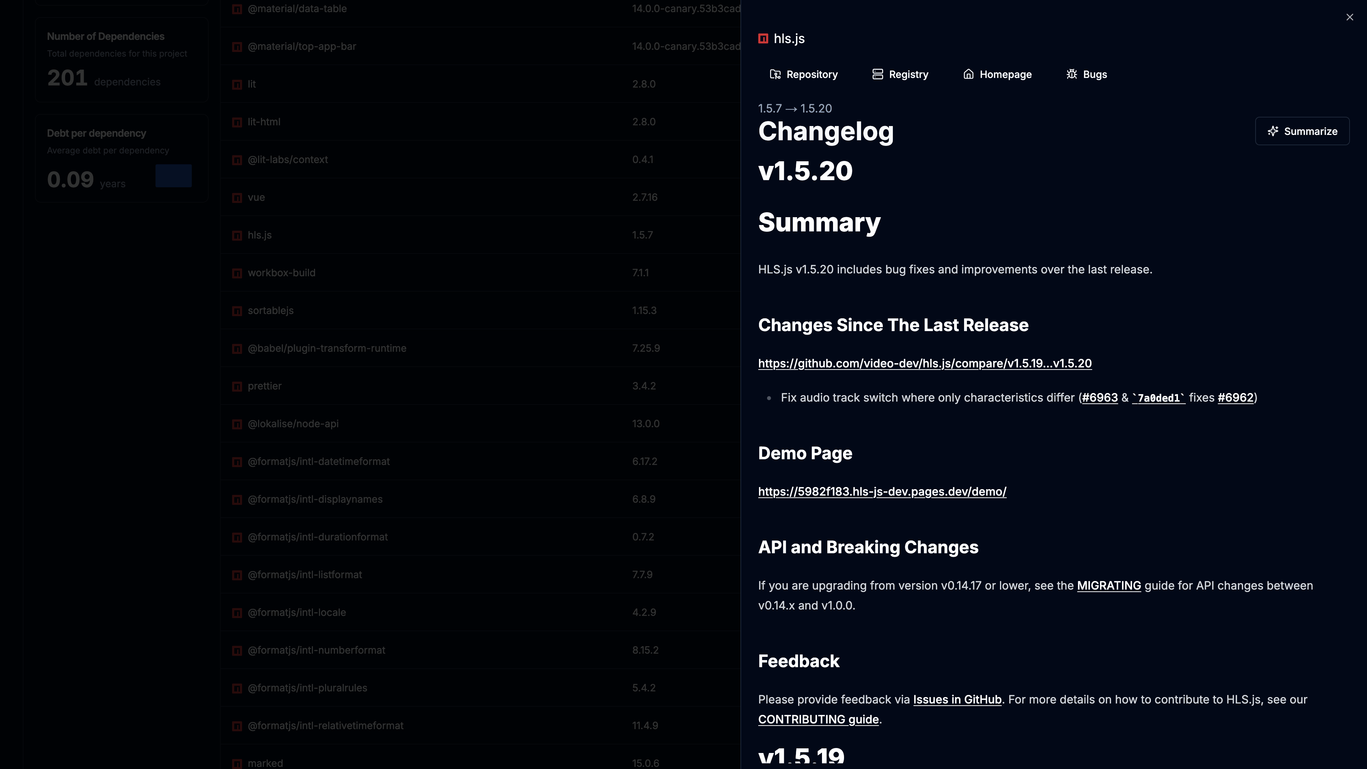Click the npm icon next to @lit-labs/context

click(x=237, y=160)
